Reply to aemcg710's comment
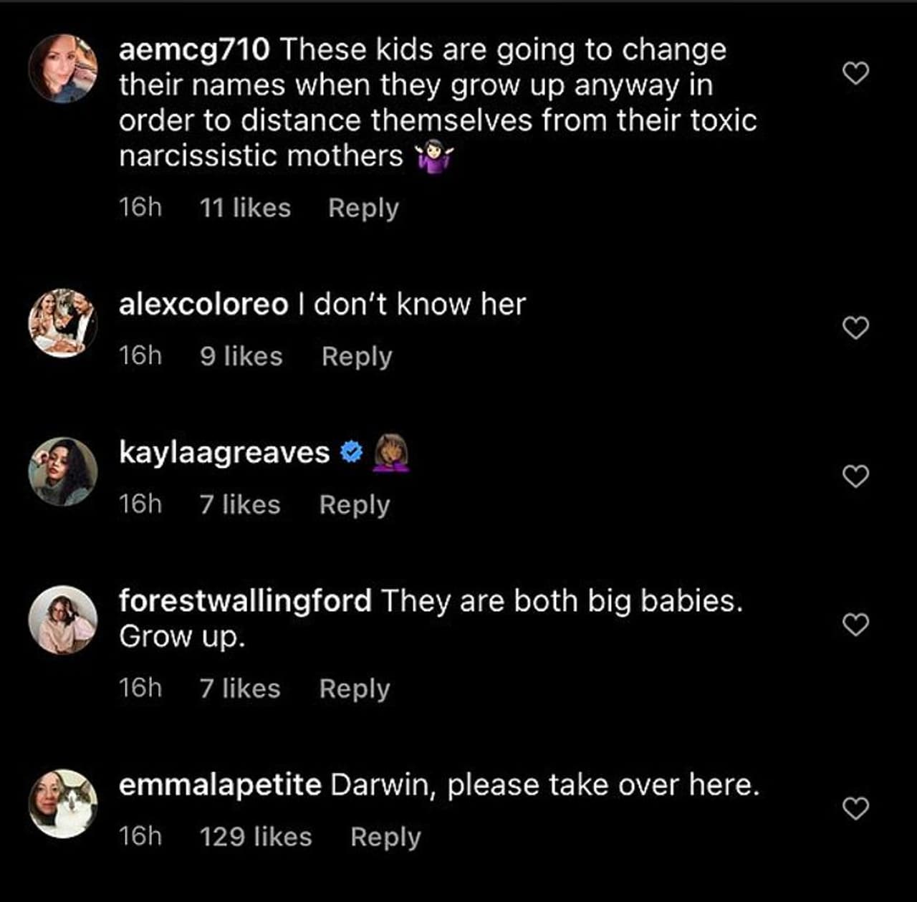The image size is (917, 902). click(x=363, y=208)
